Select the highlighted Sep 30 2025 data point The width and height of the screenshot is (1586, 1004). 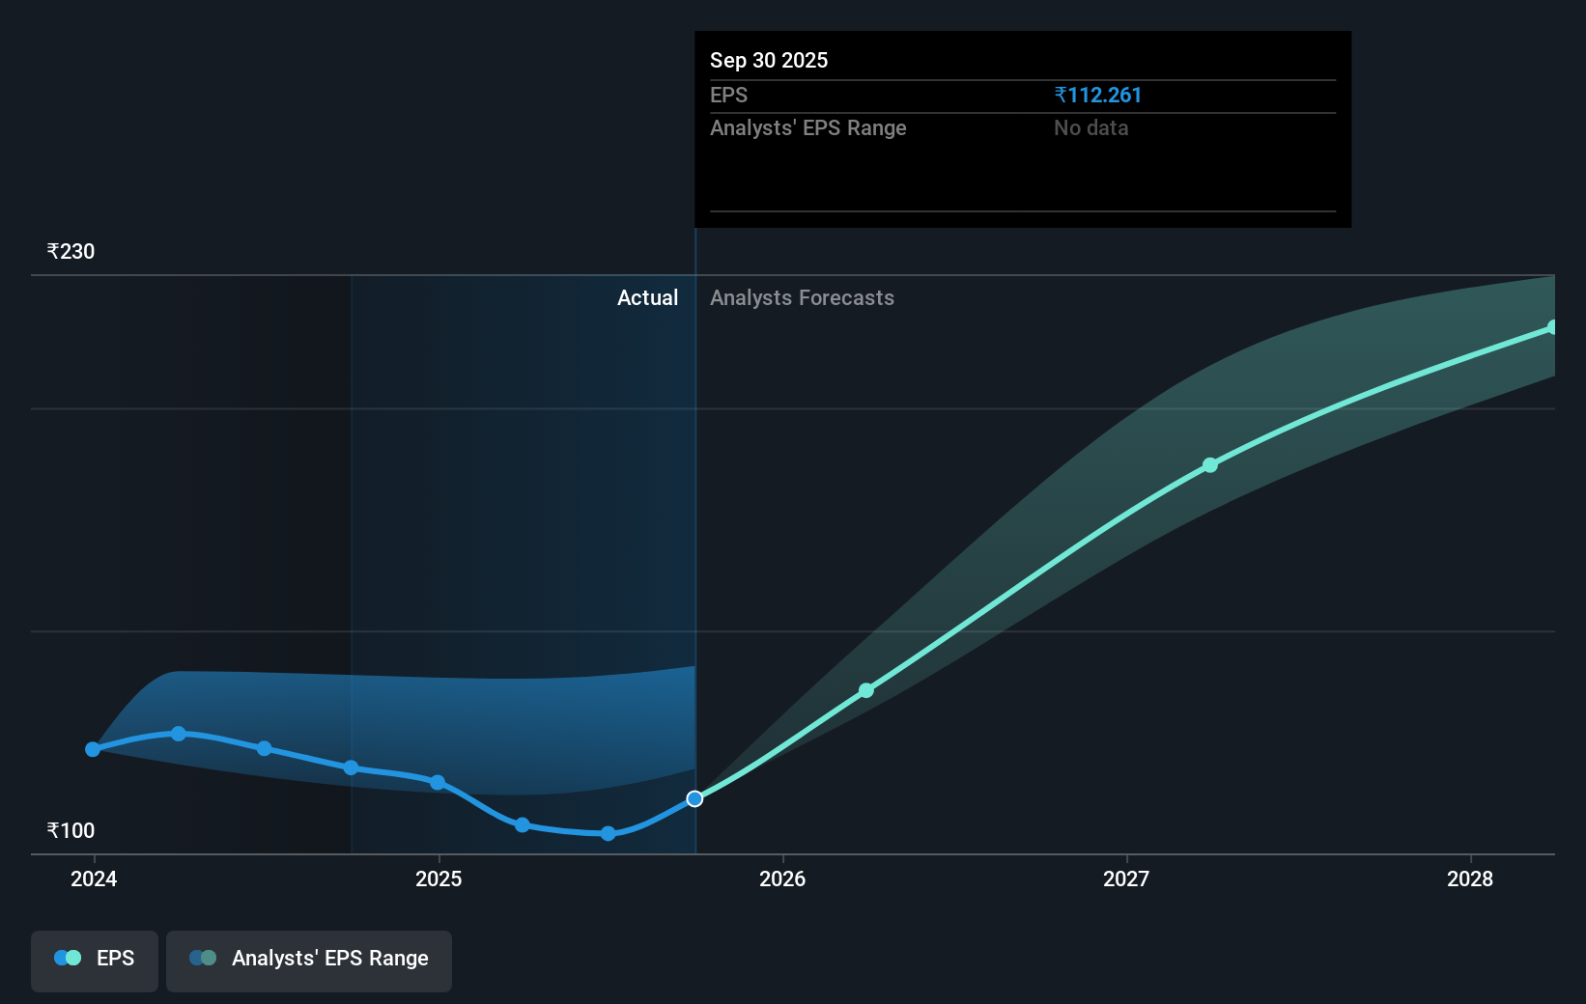coord(694,797)
